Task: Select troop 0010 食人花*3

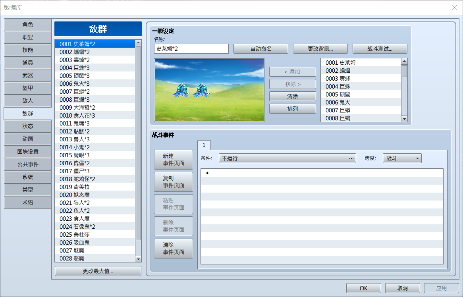Action: point(95,116)
